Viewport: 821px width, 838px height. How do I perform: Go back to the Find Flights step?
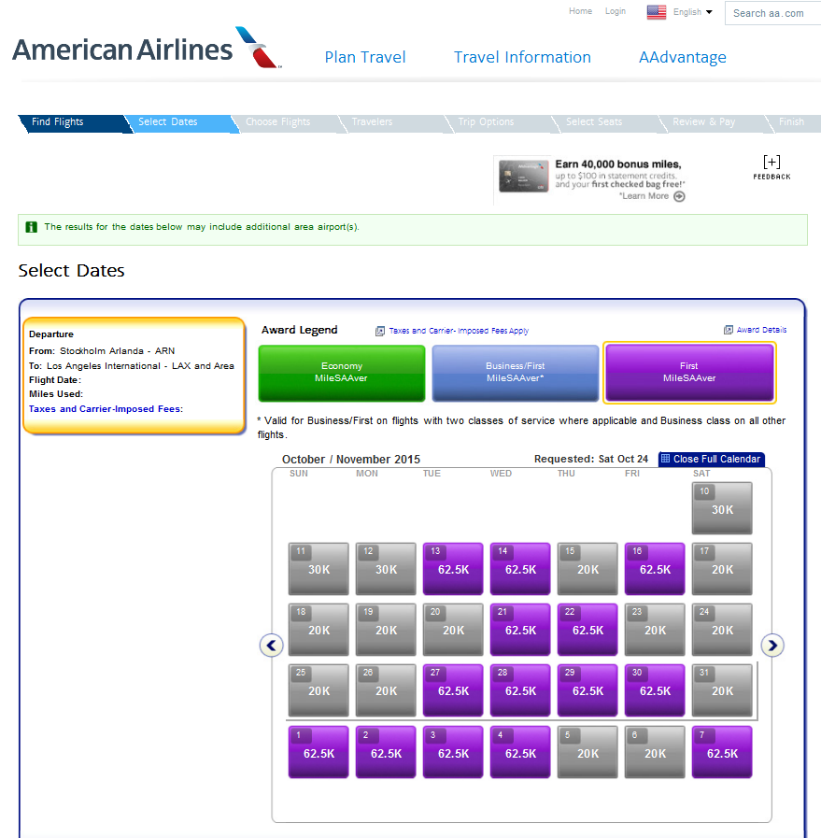click(58, 121)
